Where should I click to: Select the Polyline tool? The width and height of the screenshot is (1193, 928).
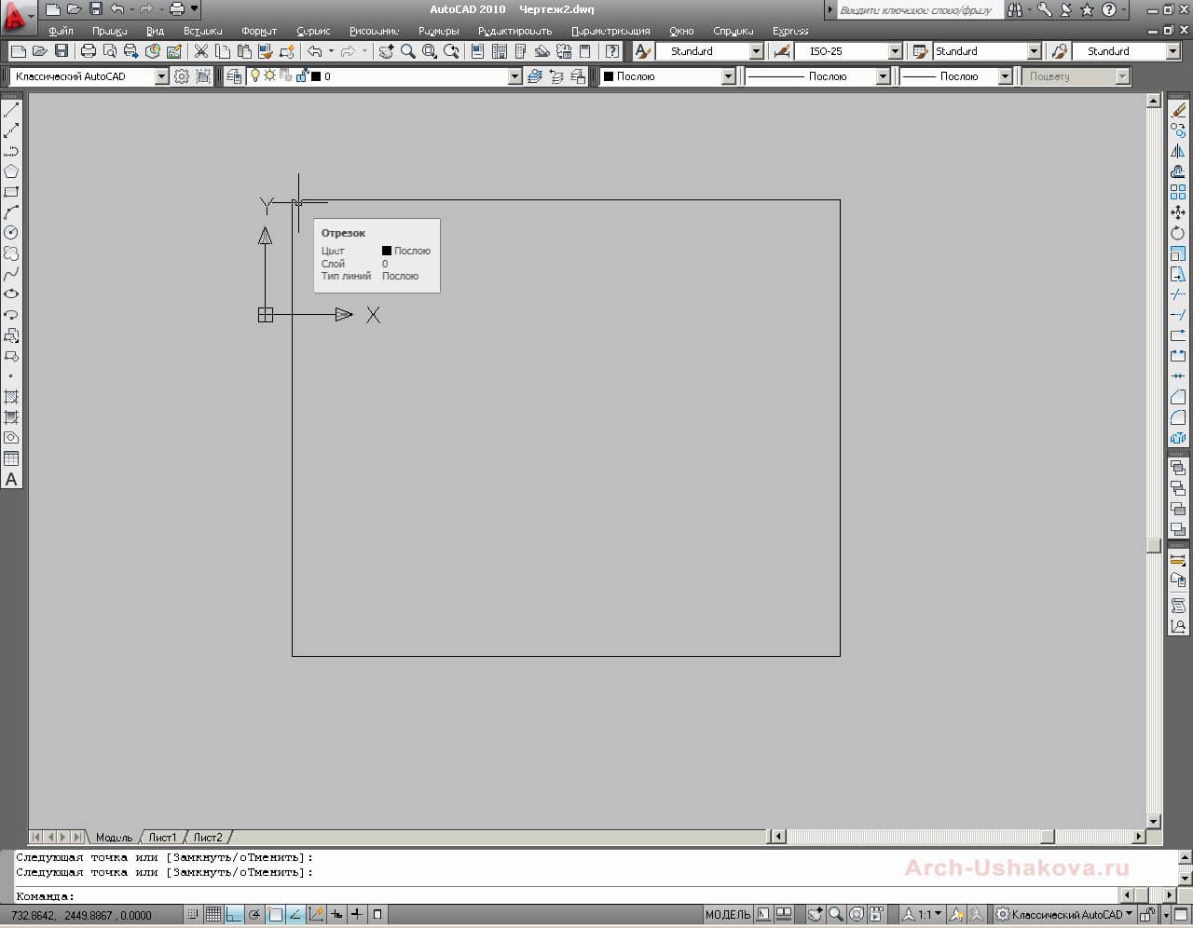(x=11, y=151)
